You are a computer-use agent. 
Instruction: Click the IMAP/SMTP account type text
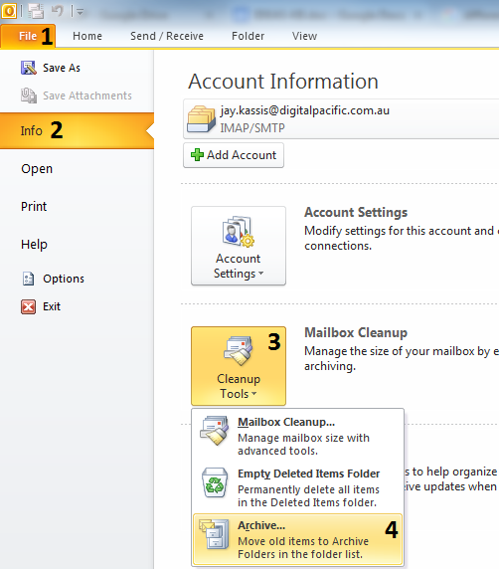click(x=252, y=128)
